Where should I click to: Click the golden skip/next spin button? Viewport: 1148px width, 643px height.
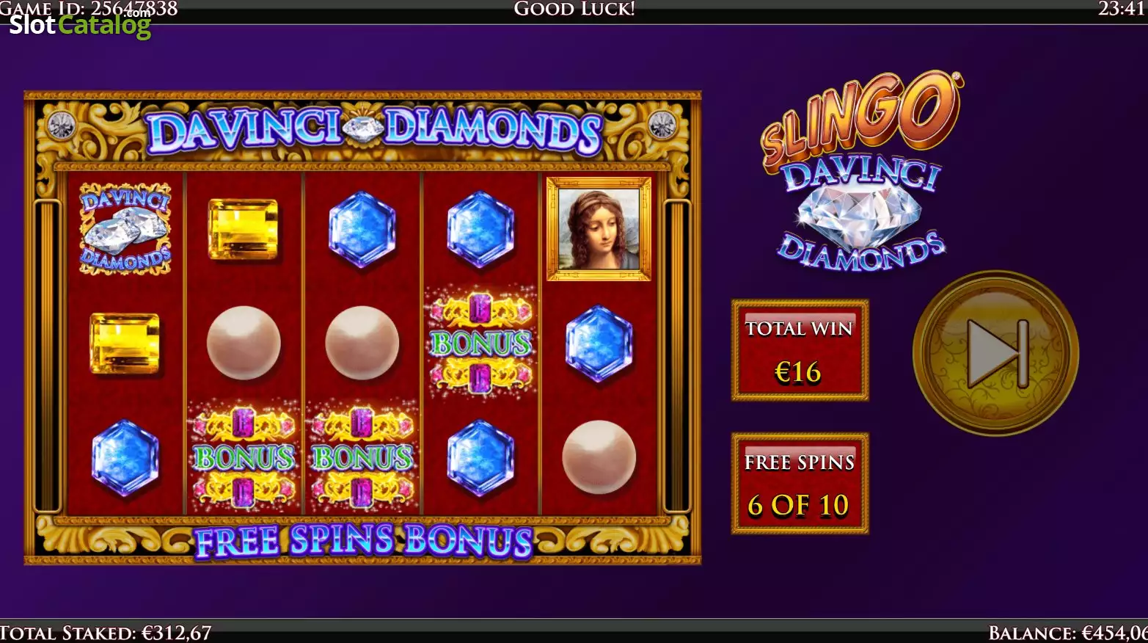[x=995, y=353]
